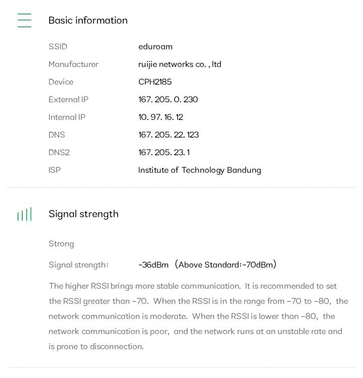Click the Strong signal status label
Image resolution: width=363 pixels, height=378 pixels.
click(x=61, y=243)
